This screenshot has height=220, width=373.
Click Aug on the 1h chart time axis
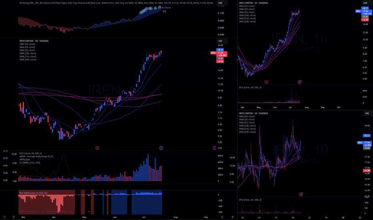click(307, 108)
